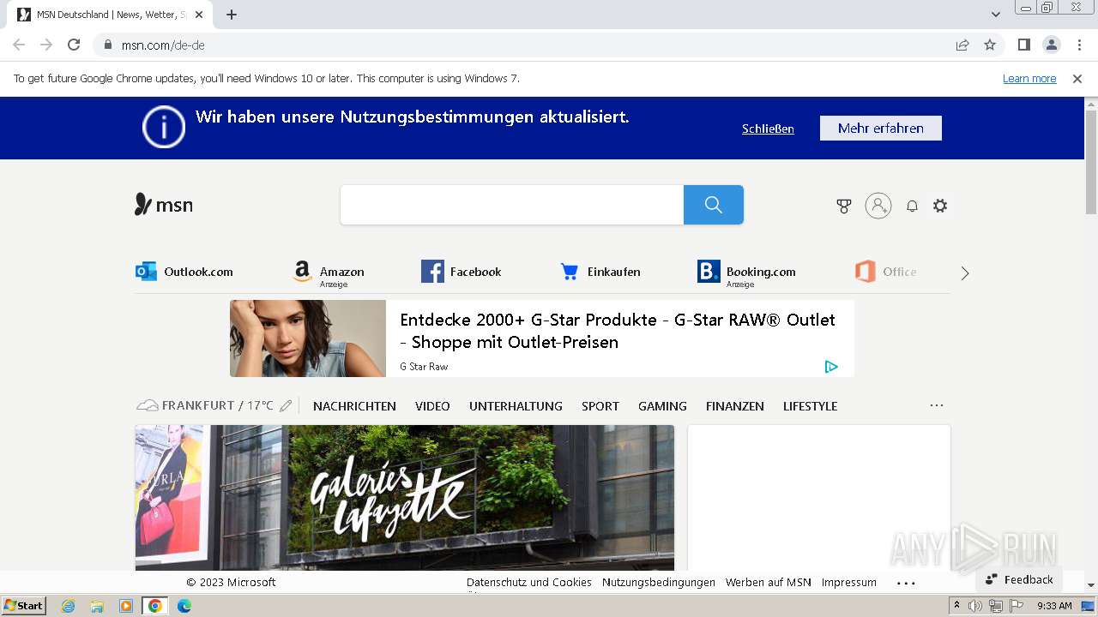Open the Office shortcut
The image size is (1098, 617).
click(x=886, y=272)
